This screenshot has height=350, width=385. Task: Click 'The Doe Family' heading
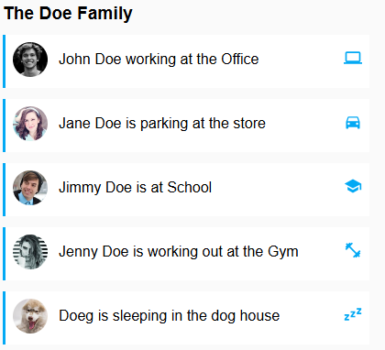(68, 14)
